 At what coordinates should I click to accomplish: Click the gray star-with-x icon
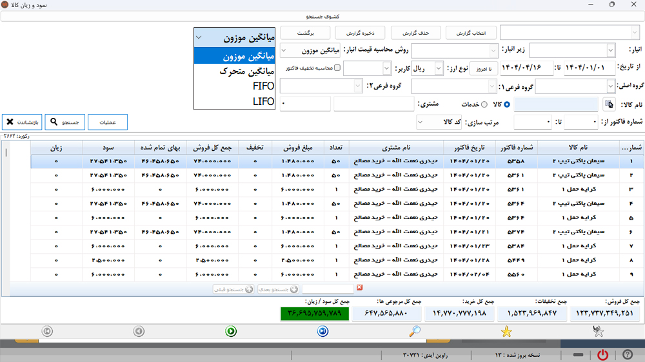tap(599, 331)
